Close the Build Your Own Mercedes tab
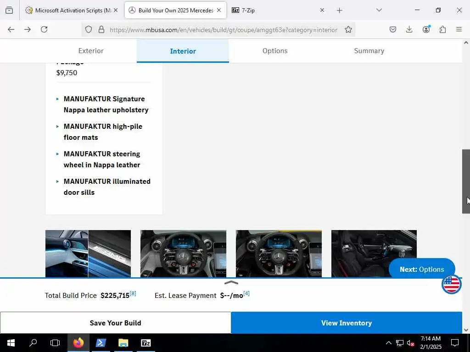The height and width of the screenshot is (352, 470). click(219, 10)
